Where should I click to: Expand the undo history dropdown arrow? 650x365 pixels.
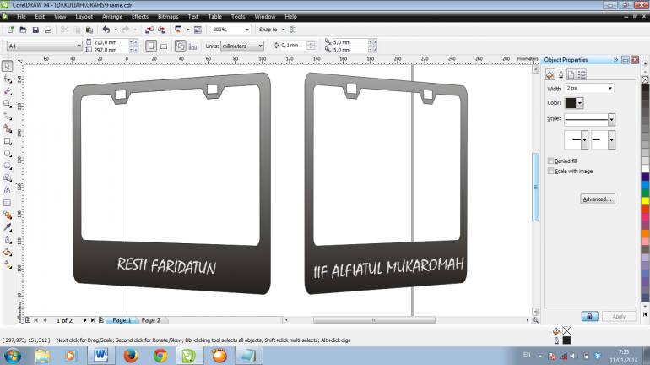pyautogui.click(x=116, y=30)
